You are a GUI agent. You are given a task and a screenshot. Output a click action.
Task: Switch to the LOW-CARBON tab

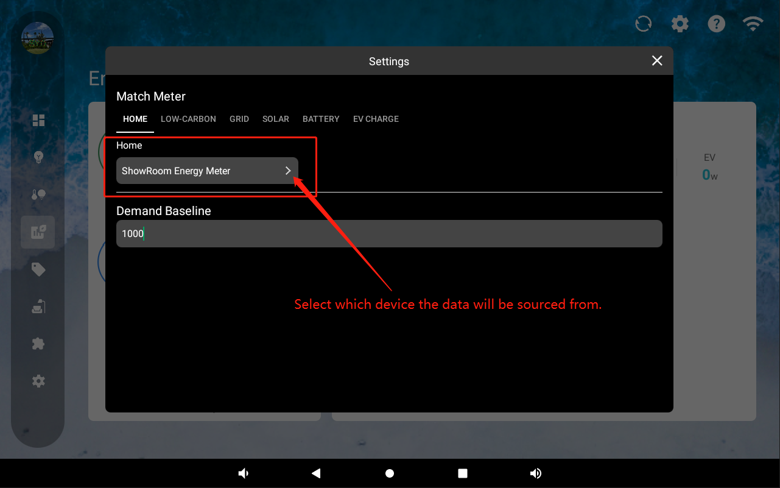coord(188,119)
